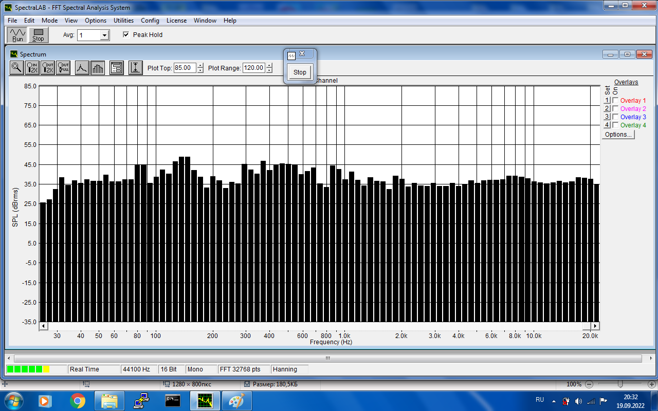Click the Run button in main toolbar
This screenshot has height=411, width=658.
point(18,35)
